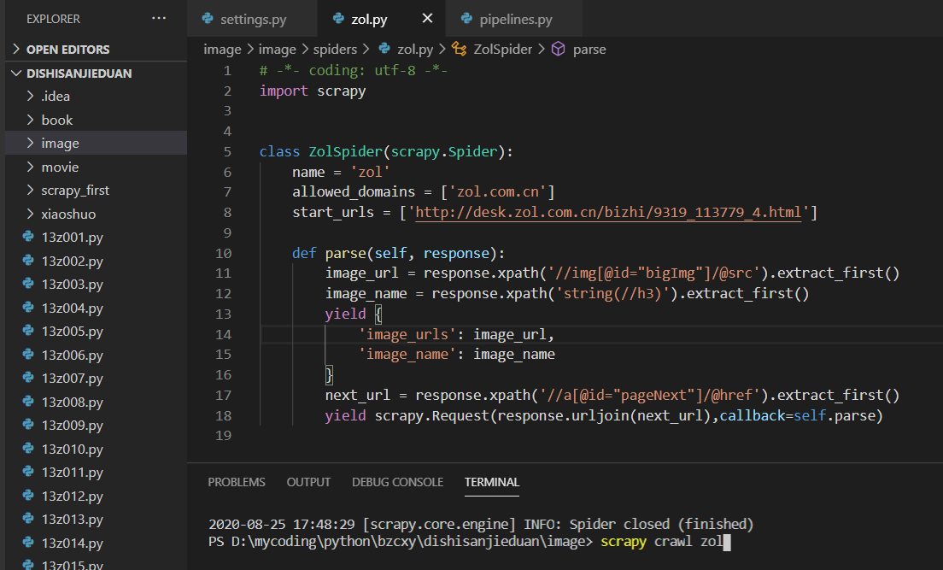Click the next_url xpath code line
Screen dimensions: 943x570
[x=612, y=396]
